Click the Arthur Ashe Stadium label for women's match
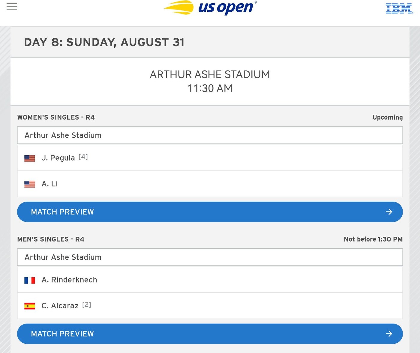420x353 pixels. (x=63, y=135)
